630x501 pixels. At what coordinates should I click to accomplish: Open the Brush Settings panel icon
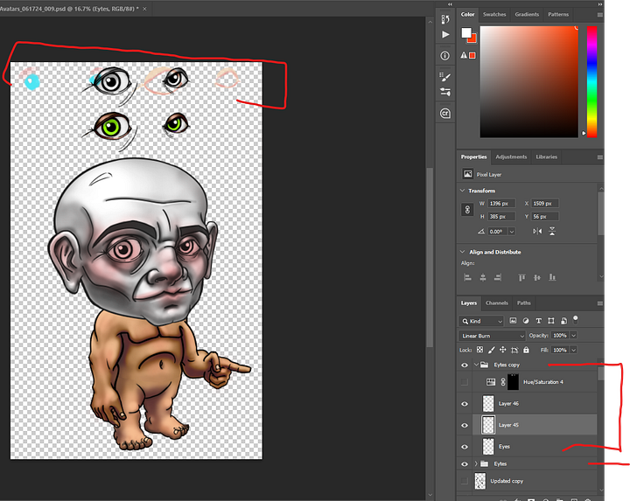pyautogui.click(x=445, y=92)
